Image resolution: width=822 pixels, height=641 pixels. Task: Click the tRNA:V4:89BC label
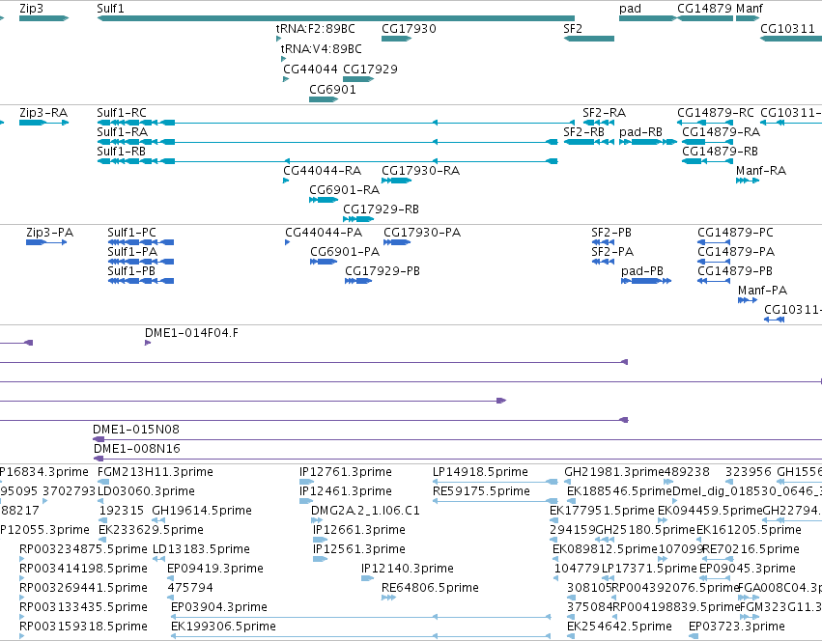[322, 48]
